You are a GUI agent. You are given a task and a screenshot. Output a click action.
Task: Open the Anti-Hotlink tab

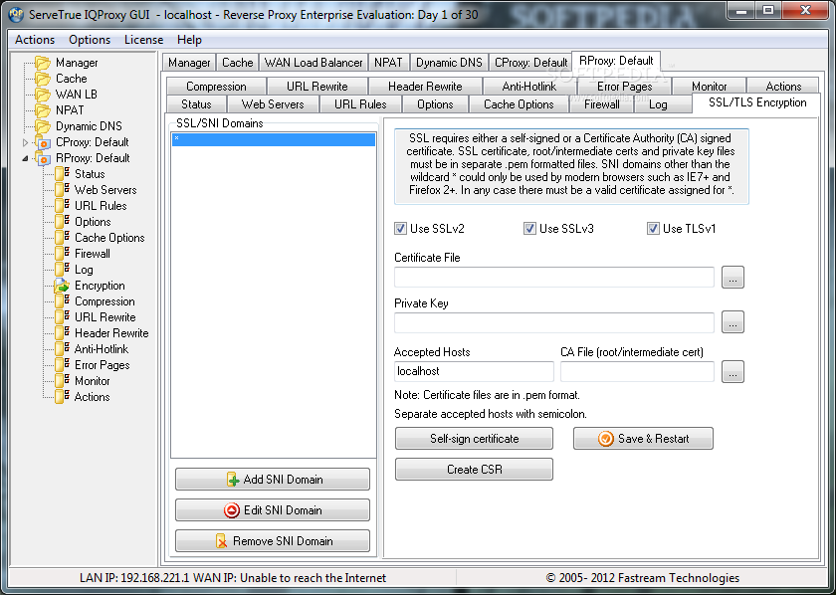point(528,87)
